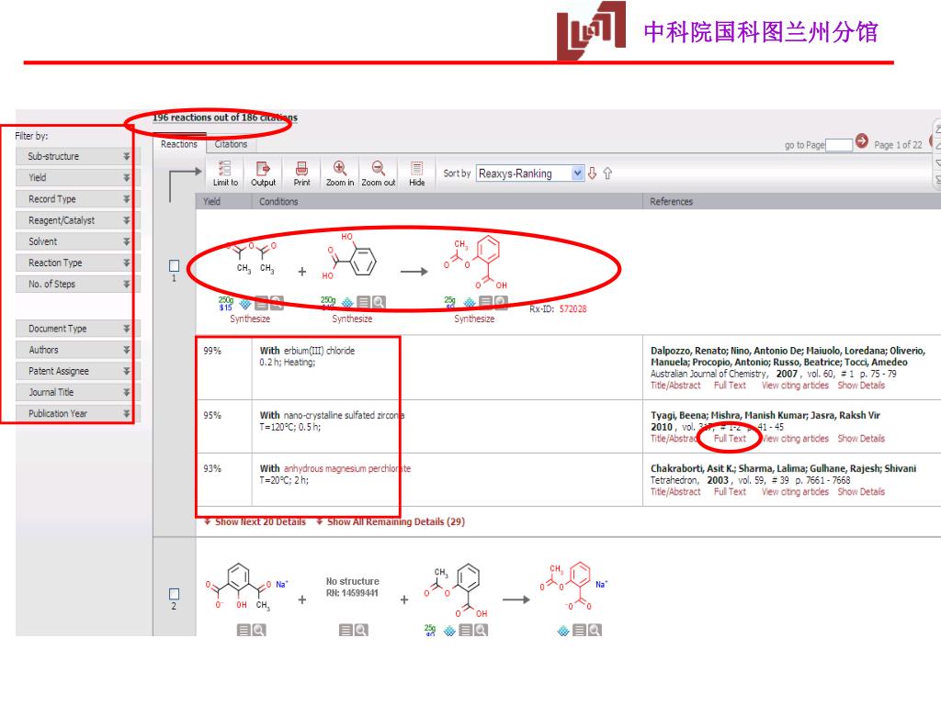Click the details list icon under acetic anhydride
The height and width of the screenshot is (705, 941).
pos(262,303)
